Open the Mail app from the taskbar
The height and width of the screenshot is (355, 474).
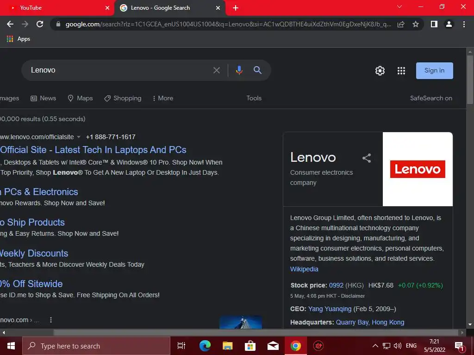(x=273, y=346)
